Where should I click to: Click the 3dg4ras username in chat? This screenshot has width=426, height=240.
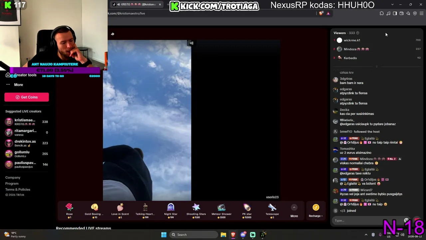coord(346,79)
